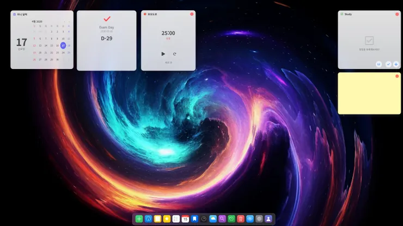The image size is (403, 226).
Task: Toggle the blue eye visibility dock icon
Action: click(x=250, y=219)
